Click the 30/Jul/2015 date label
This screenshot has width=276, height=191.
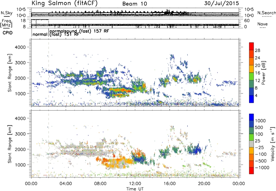click(x=221, y=3)
